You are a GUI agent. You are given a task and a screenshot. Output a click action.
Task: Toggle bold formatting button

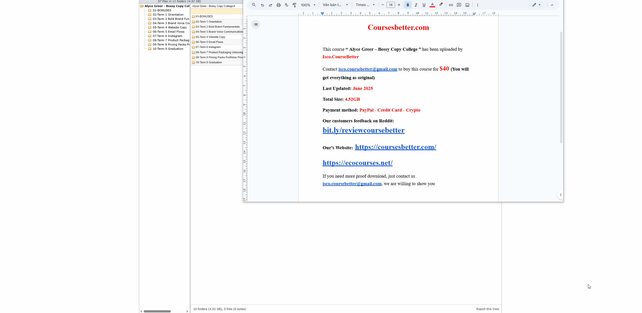pos(408,5)
